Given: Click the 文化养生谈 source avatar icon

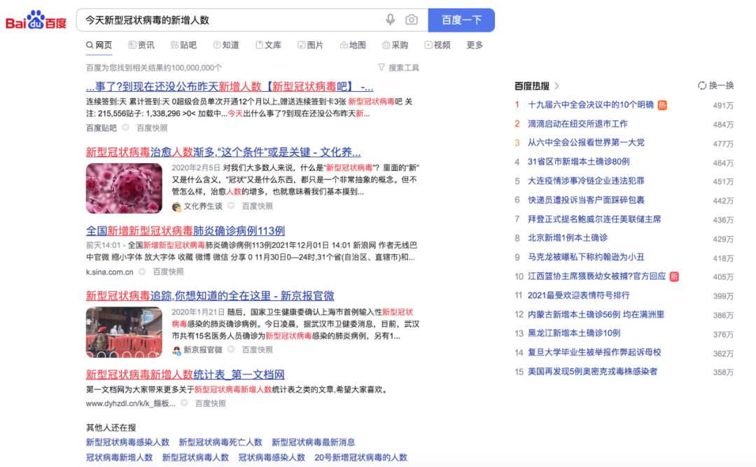Looking at the screenshot, I should click(176, 207).
